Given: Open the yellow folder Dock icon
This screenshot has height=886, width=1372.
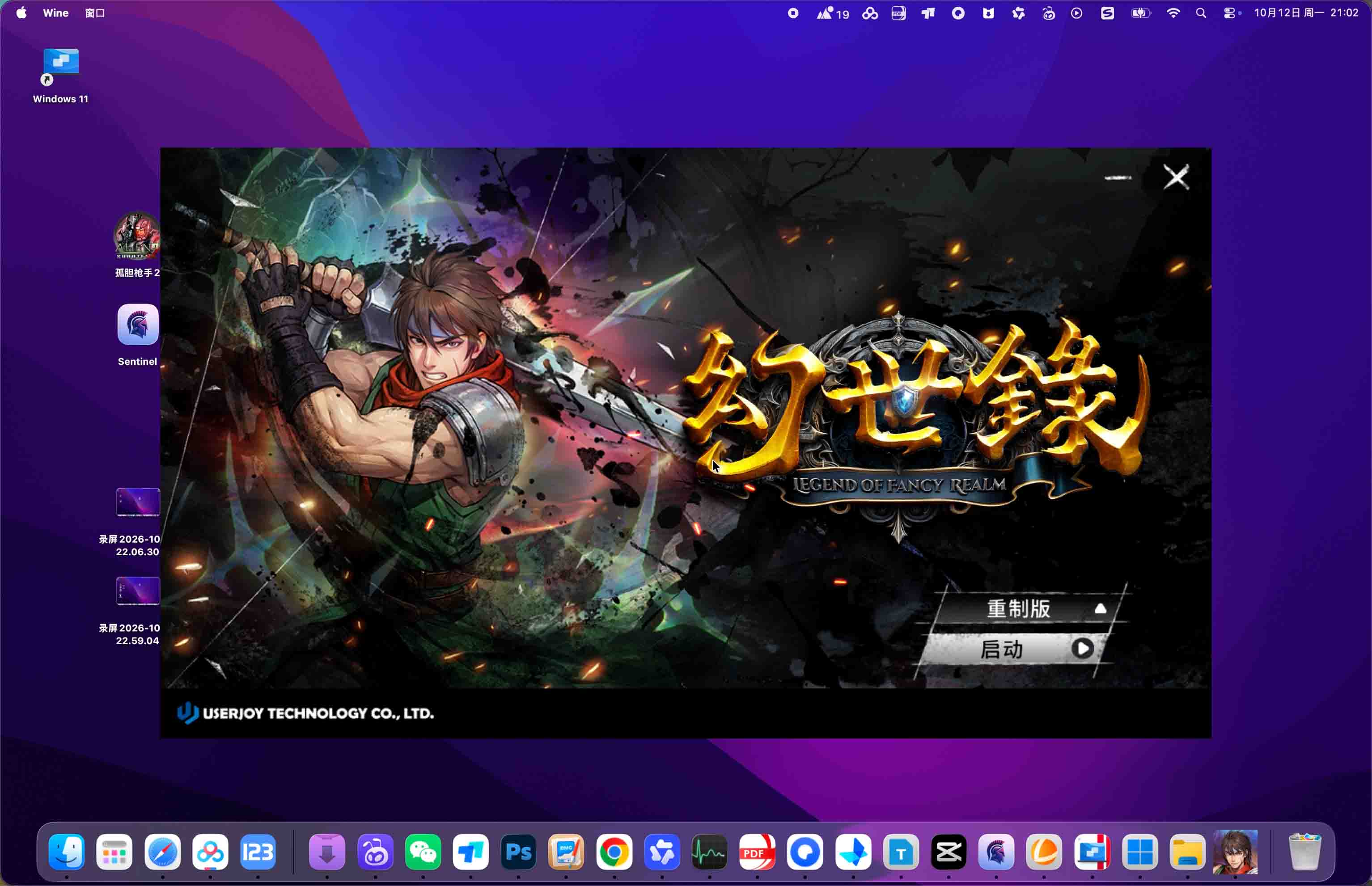Looking at the screenshot, I should pyautogui.click(x=1187, y=852).
